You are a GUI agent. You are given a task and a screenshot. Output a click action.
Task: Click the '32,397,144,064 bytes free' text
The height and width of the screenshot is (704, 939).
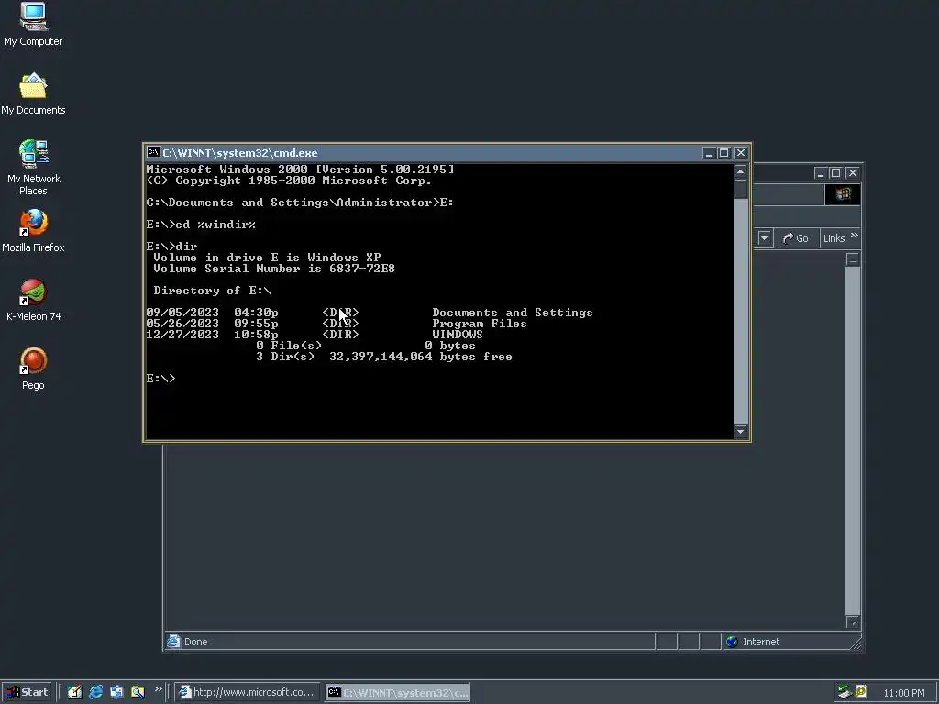point(421,357)
